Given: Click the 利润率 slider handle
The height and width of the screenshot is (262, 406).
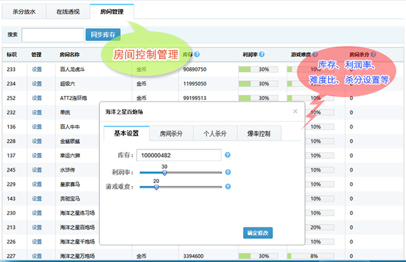Looking at the screenshot, I should click(x=165, y=172).
